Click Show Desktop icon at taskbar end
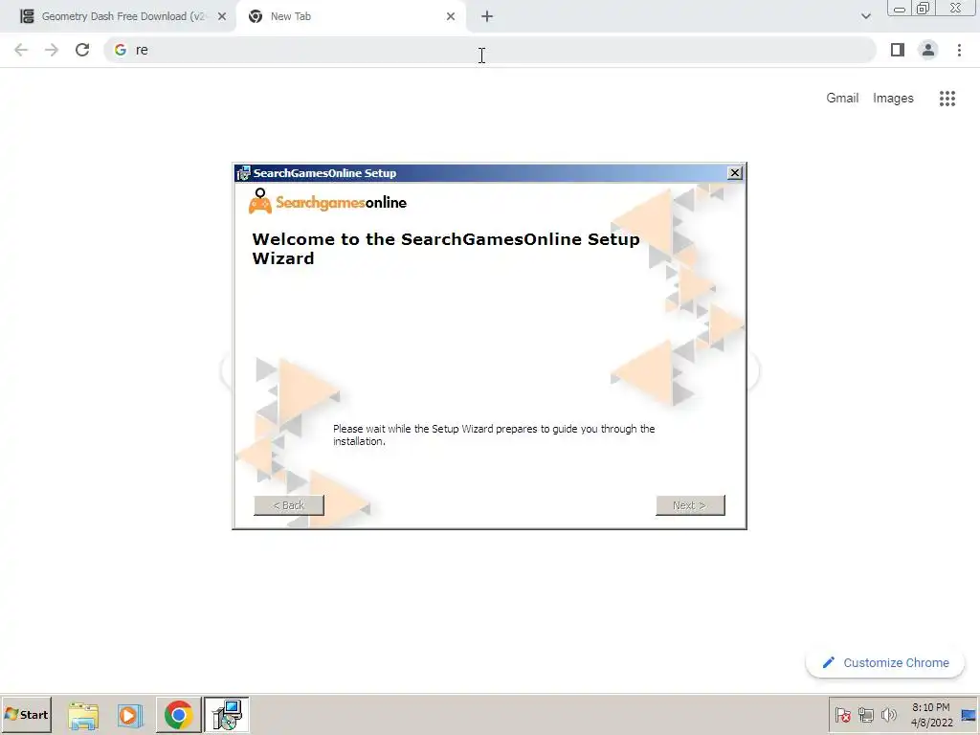The height and width of the screenshot is (735, 980). [x=969, y=715]
